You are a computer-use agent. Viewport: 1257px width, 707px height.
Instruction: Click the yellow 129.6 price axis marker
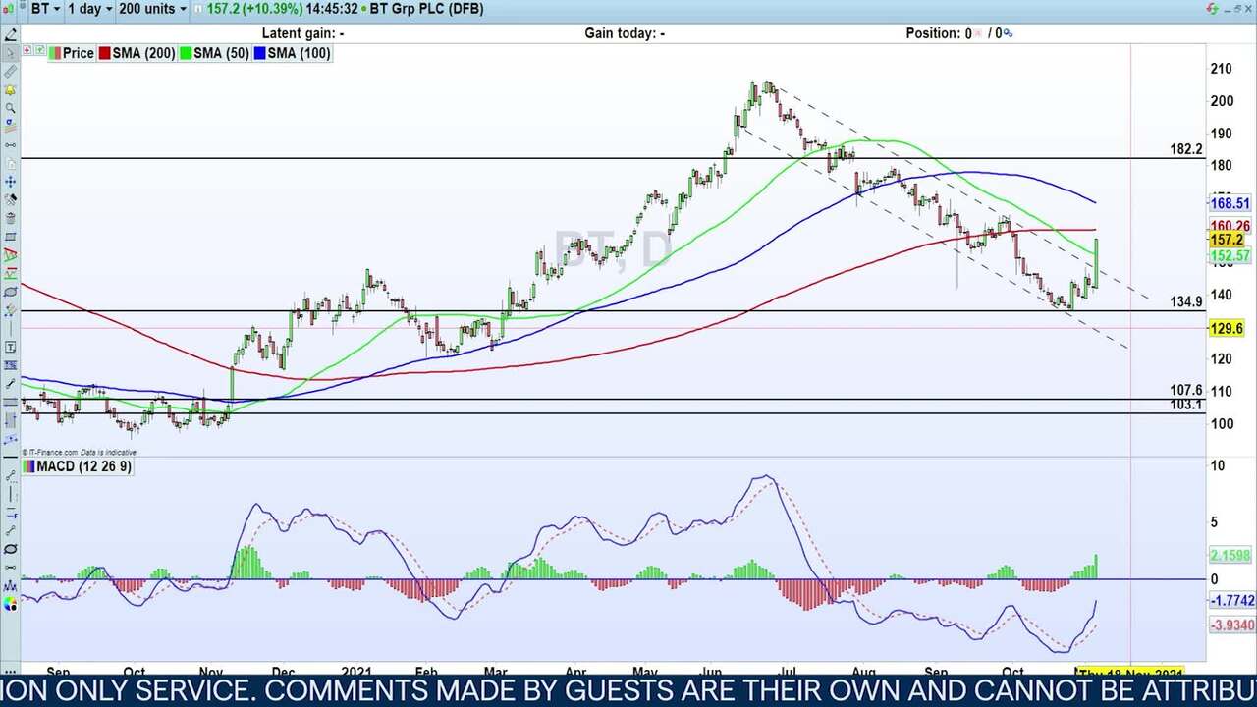tap(1227, 329)
